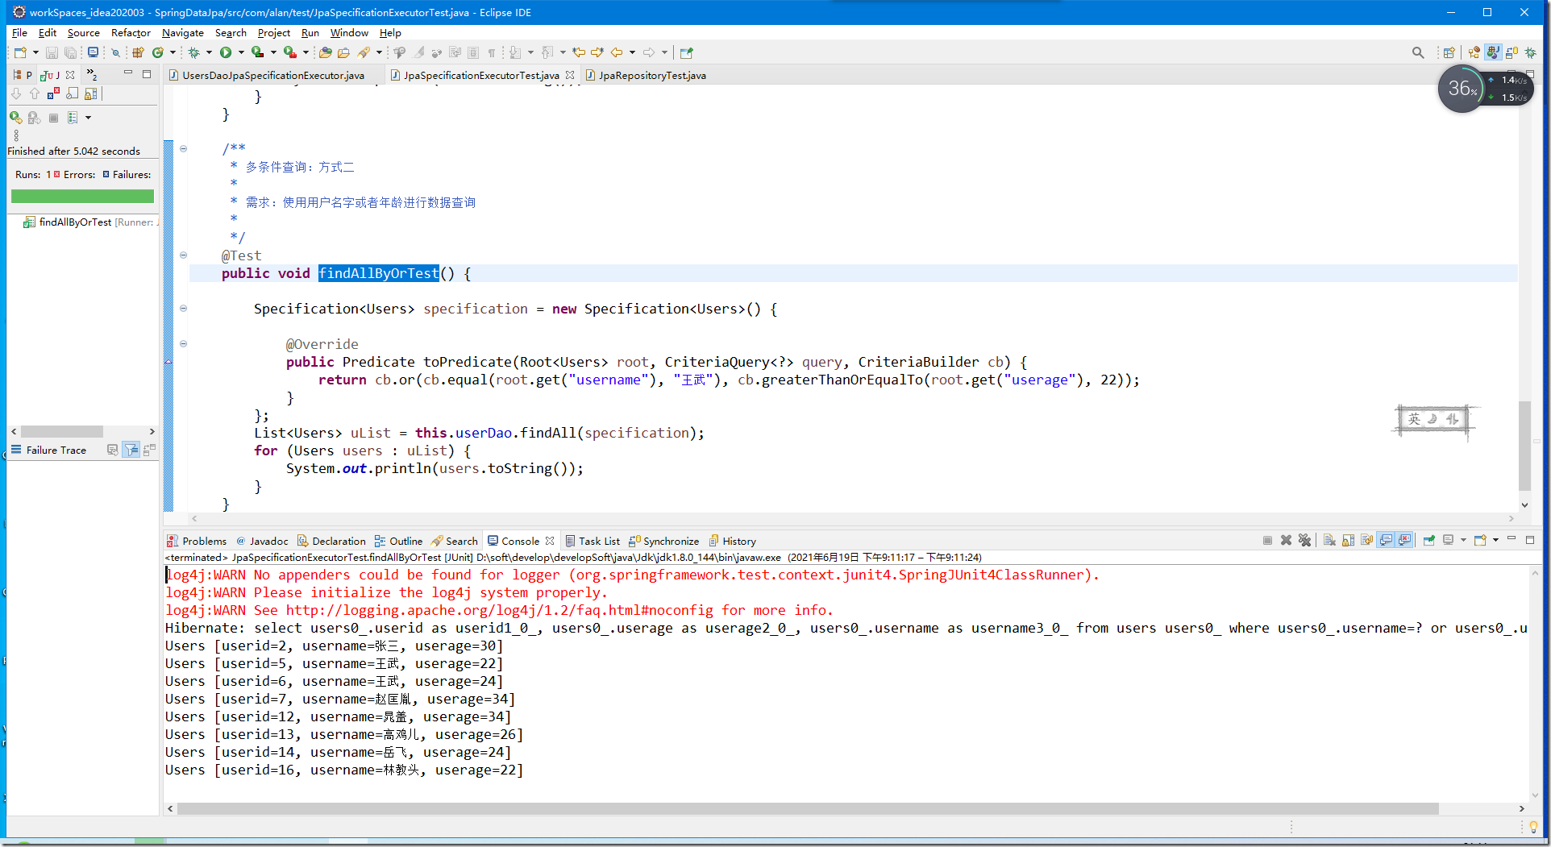Click the New Java Package icon
Viewport: 1551px width, 847px height.
pyautogui.click(x=138, y=52)
